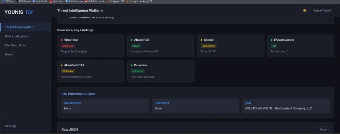
Task: Click the green unknown badge
Action: coord(137,71)
